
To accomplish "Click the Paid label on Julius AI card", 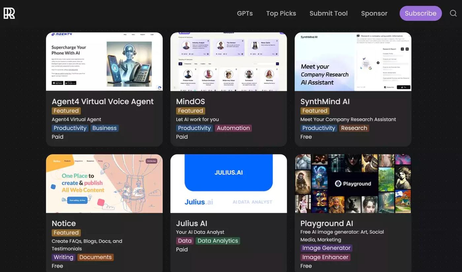I will (x=182, y=250).
